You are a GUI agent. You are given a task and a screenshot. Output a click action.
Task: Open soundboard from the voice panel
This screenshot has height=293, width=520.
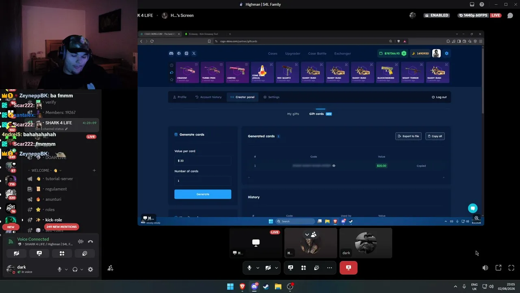[x=84, y=253]
